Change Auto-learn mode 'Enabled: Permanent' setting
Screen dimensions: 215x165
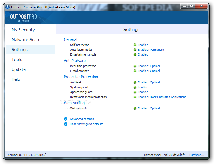point(151,50)
